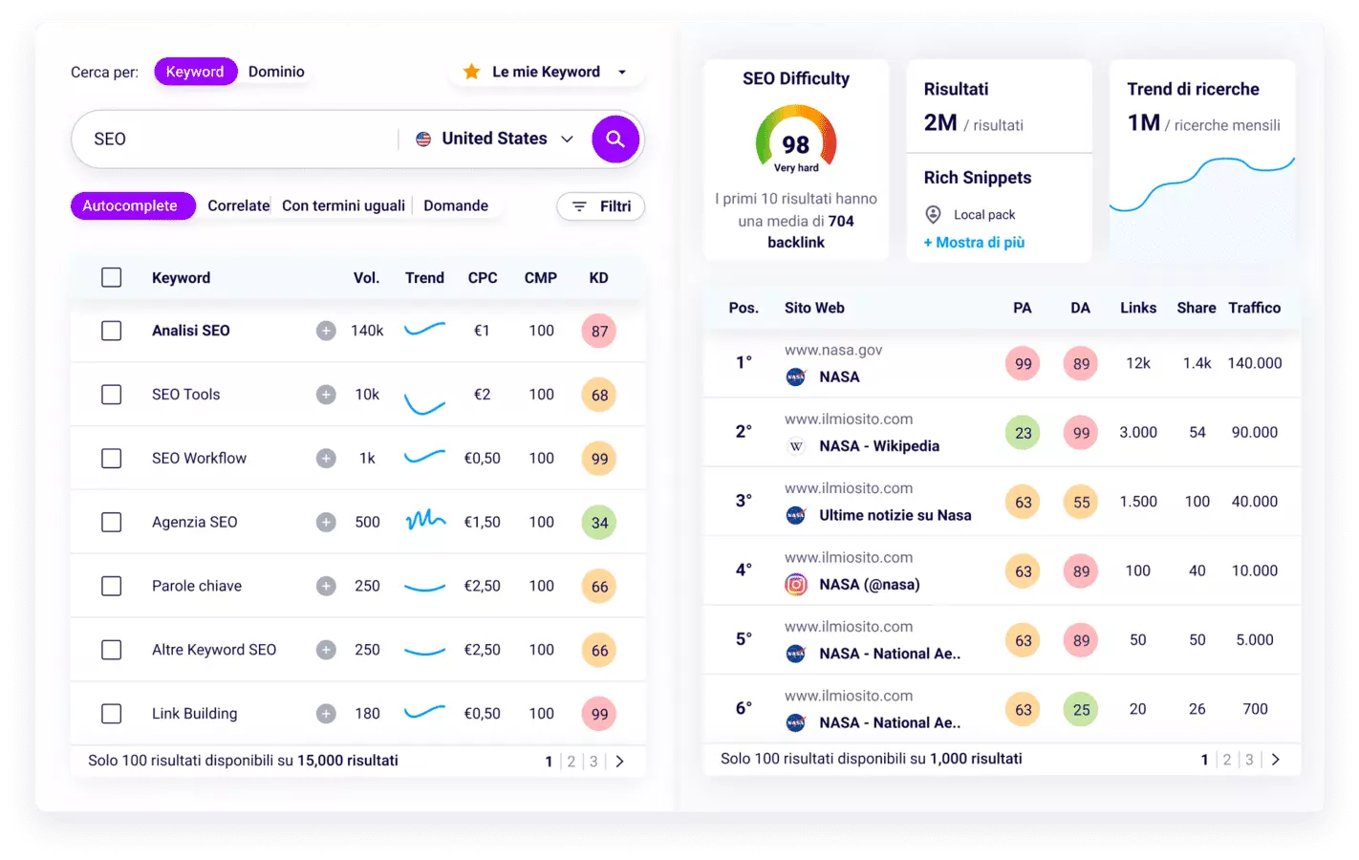Add Agenzia SEO with its plus icon
The width and height of the screenshot is (1359, 860).
(x=326, y=522)
